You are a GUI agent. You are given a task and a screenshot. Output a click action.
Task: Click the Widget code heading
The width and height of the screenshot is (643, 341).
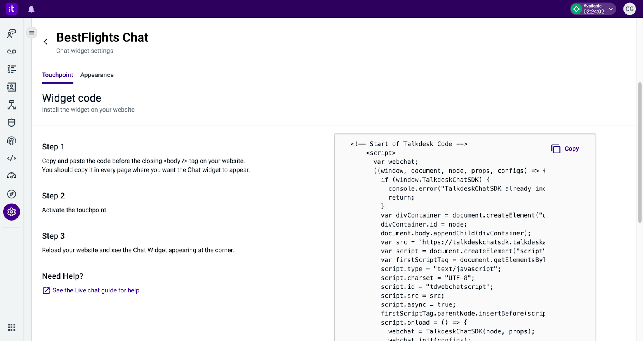(x=72, y=98)
